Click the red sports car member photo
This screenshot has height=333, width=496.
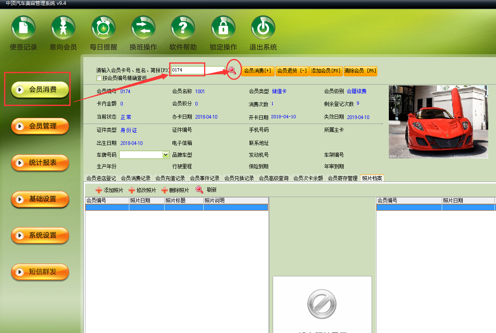coord(439,122)
